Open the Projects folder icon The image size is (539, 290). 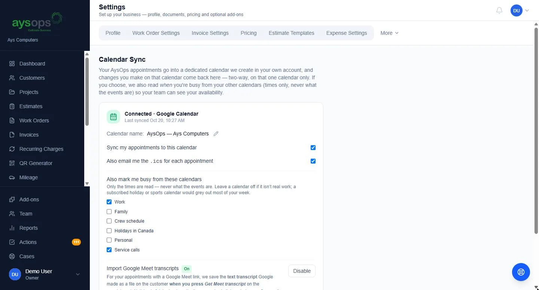click(x=12, y=92)
